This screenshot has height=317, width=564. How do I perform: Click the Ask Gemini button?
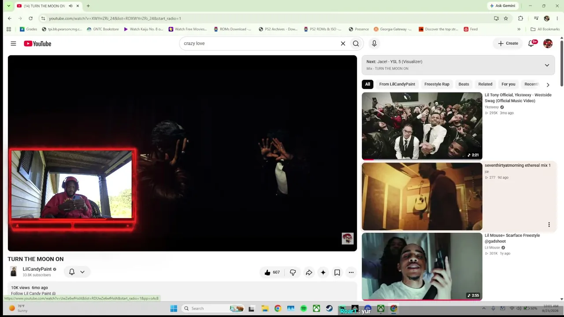(x=502, y=6)
